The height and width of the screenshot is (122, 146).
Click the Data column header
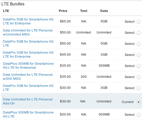pyautogui.click(x=104, y=11)
